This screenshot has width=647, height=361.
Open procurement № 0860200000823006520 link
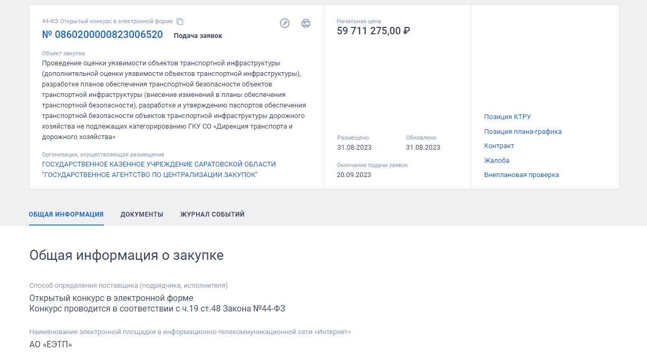point(102,35)
